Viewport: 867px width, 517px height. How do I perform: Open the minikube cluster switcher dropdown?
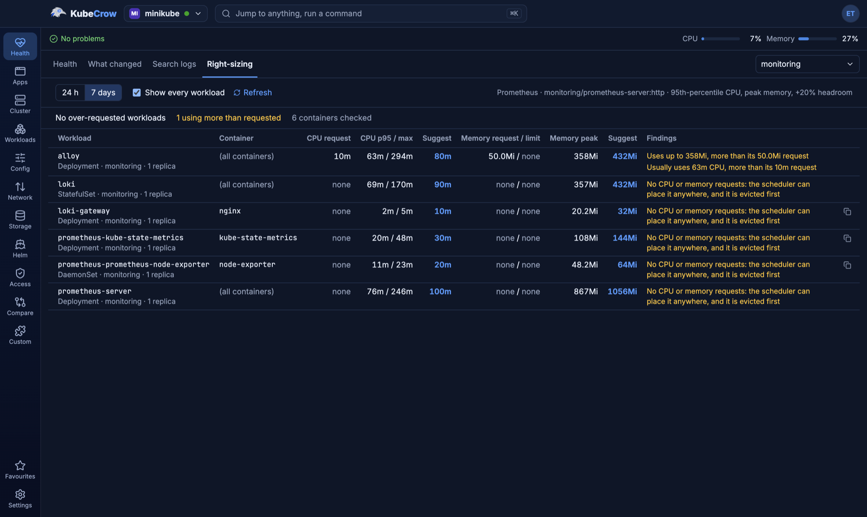click(166, 13)
